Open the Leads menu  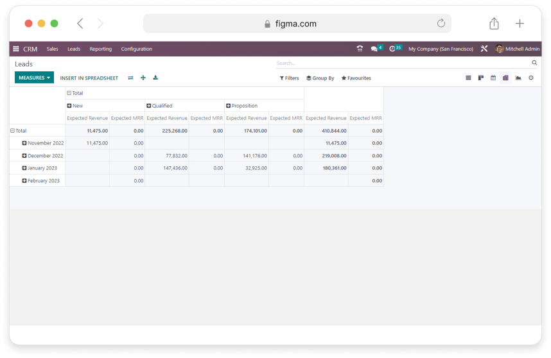pos(74,49)
